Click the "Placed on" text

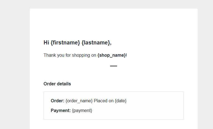(104, 101)
